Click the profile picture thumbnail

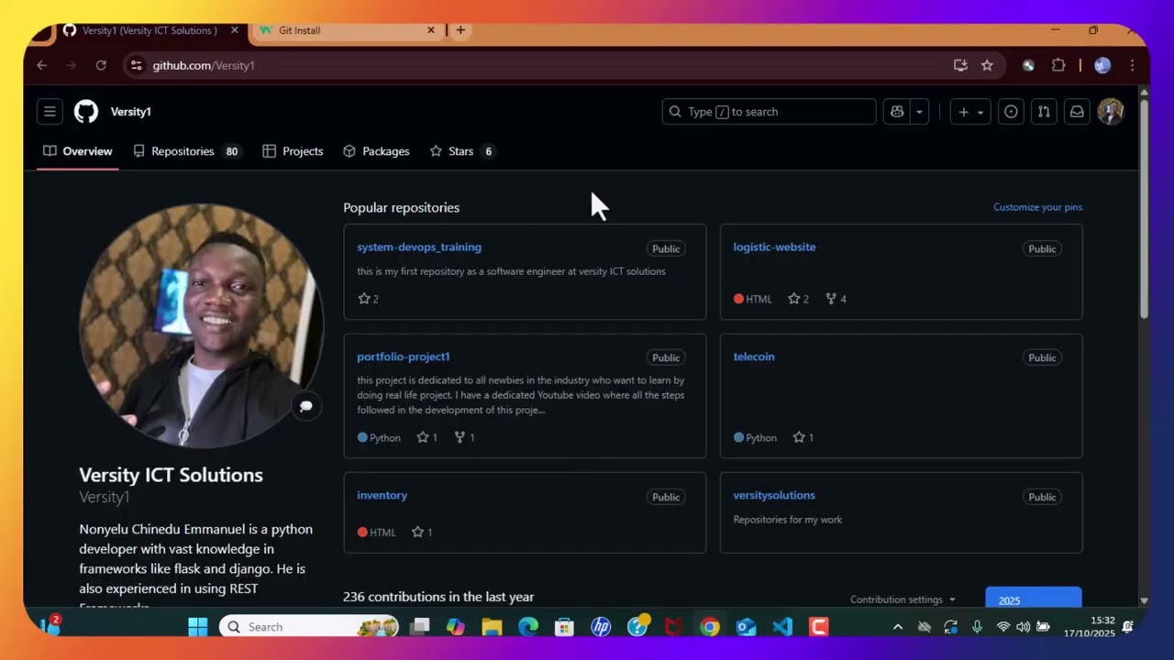[x=201, y=325]
